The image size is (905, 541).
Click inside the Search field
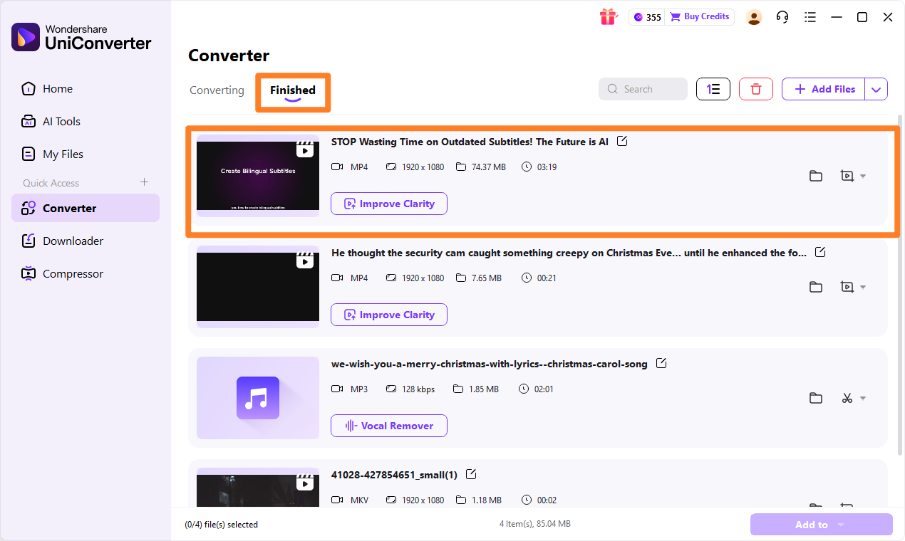(643, 88)
